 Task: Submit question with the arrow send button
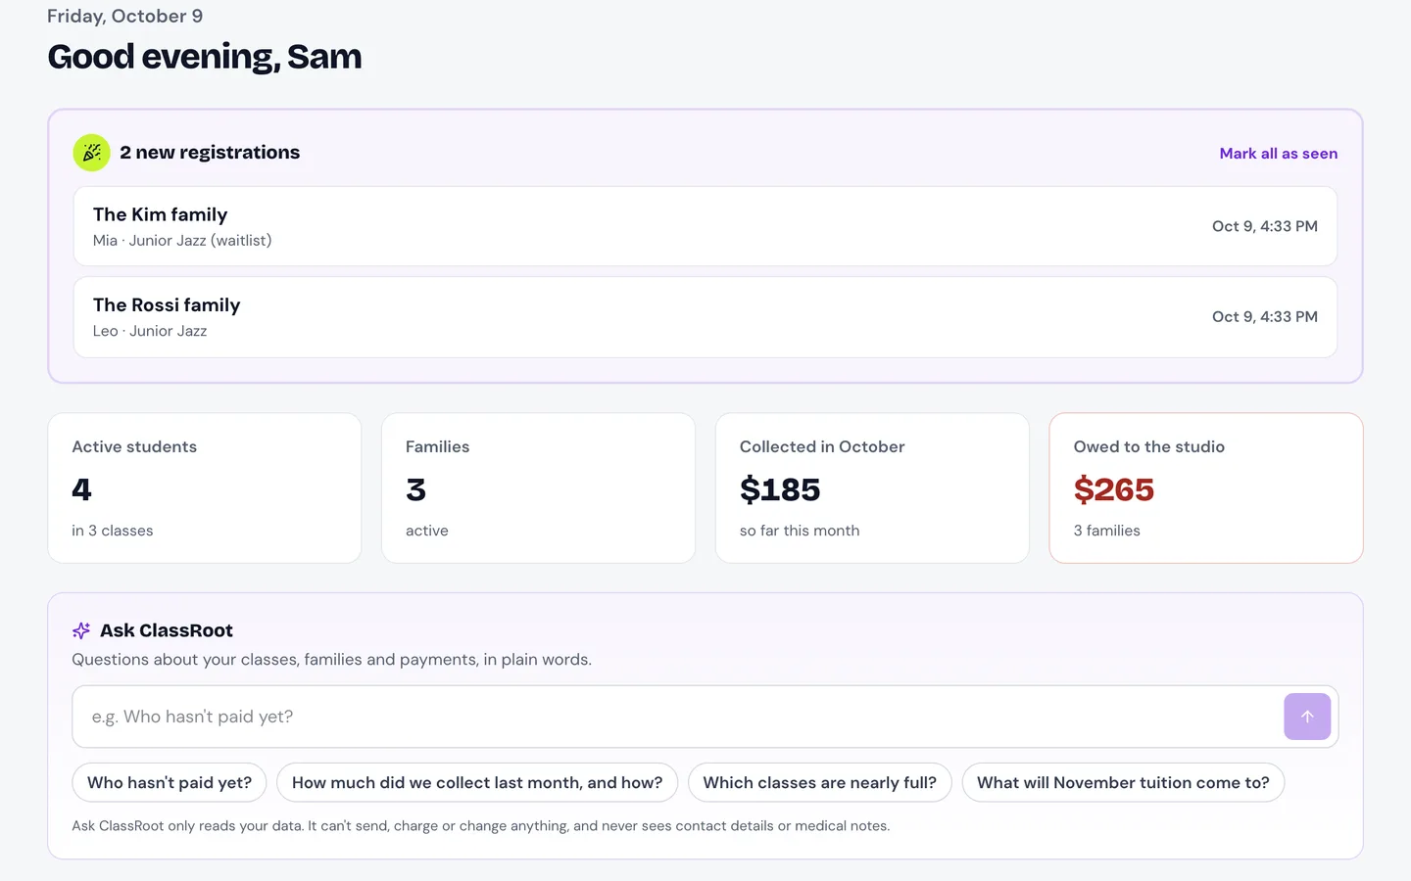(1307, 717)
